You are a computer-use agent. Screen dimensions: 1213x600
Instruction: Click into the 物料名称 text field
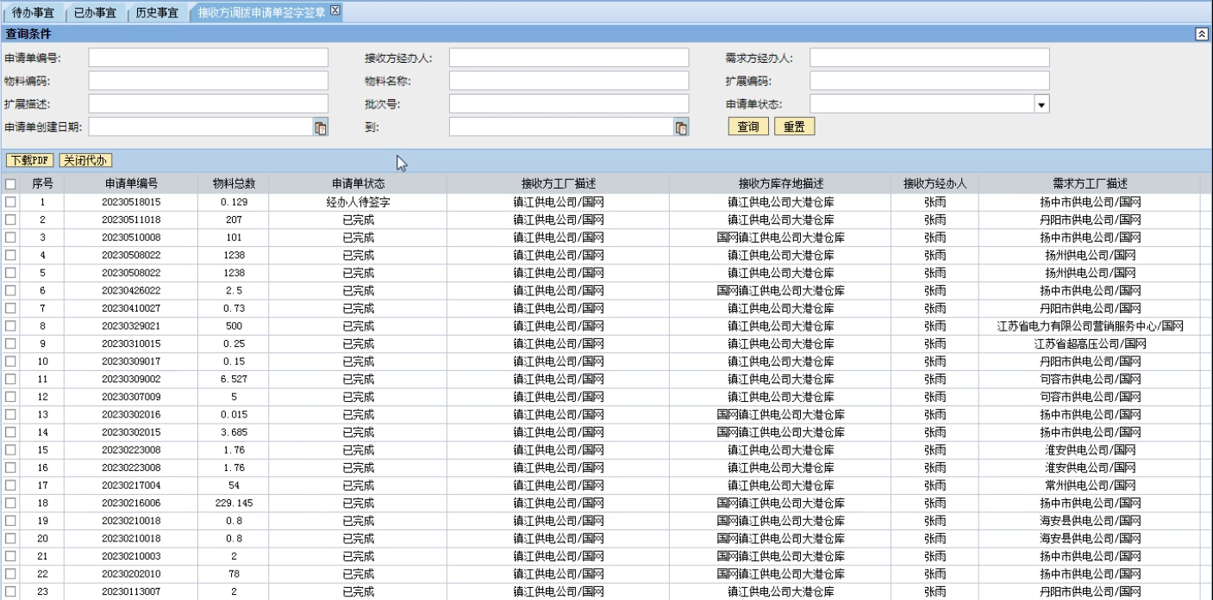pyautogui.click(x=568, y=81)
